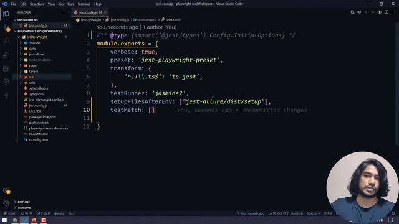Image resolution: width=399 pixels, height=224 pixels.
Task: Expand the jest-allure folder
Action: [x=36, y=54]
